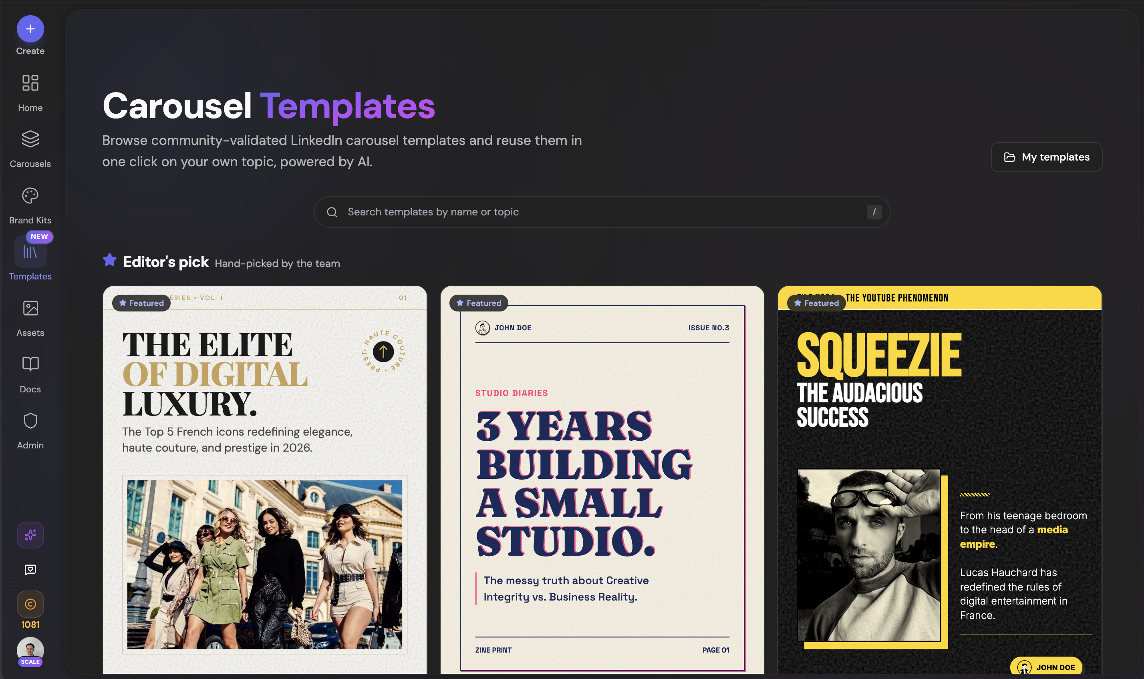This screenshot has width=1144, height=679.
Task: Click the magnifier icon in the search bar
Action: click(332, 212)
